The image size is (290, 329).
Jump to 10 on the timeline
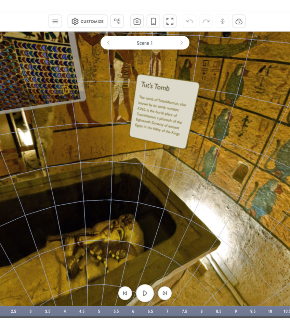[270, 312]
